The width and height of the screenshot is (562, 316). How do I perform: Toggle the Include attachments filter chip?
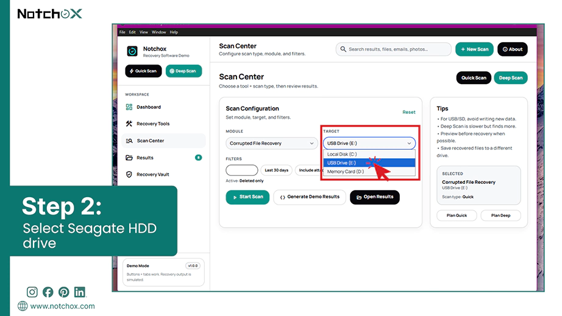click(309, 170)
